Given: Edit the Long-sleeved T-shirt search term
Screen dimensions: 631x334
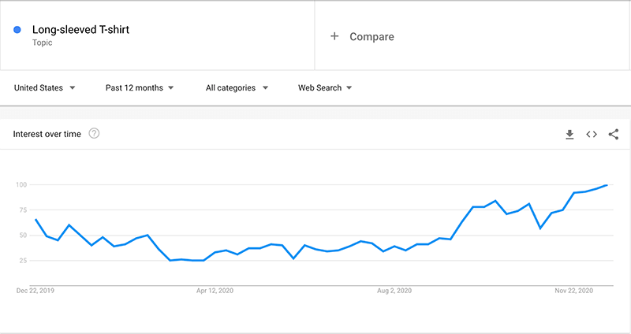Looking at the screenshot, I should pos(80,29).
